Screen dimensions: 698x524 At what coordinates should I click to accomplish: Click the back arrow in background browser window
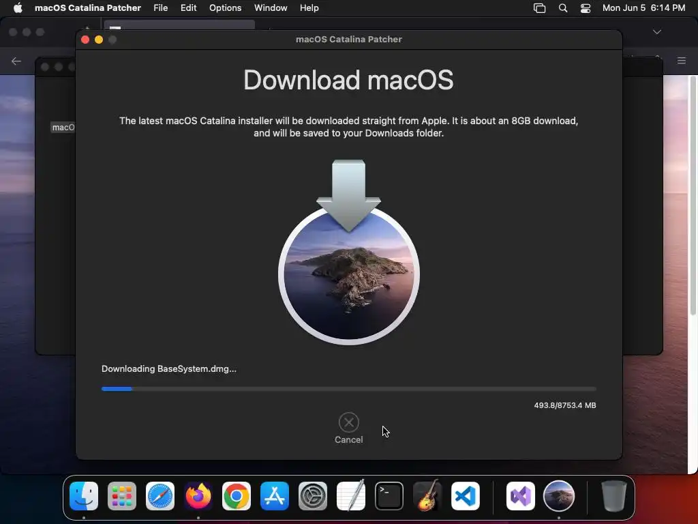click(16, 61)
